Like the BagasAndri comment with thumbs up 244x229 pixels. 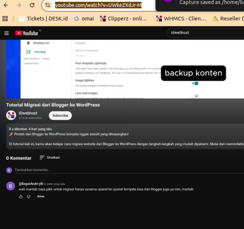pos(21,197)
